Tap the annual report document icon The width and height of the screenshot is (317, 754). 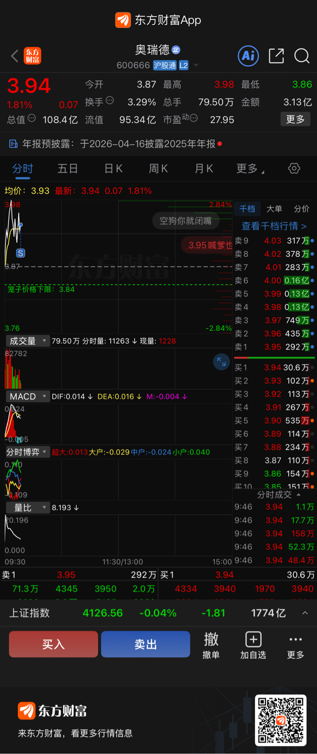13,144
